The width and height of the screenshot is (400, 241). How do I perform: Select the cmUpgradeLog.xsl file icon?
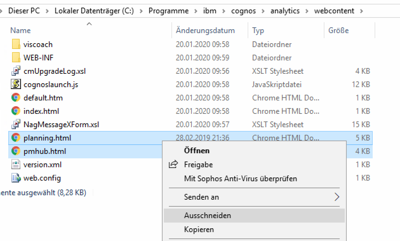point(16,71)
